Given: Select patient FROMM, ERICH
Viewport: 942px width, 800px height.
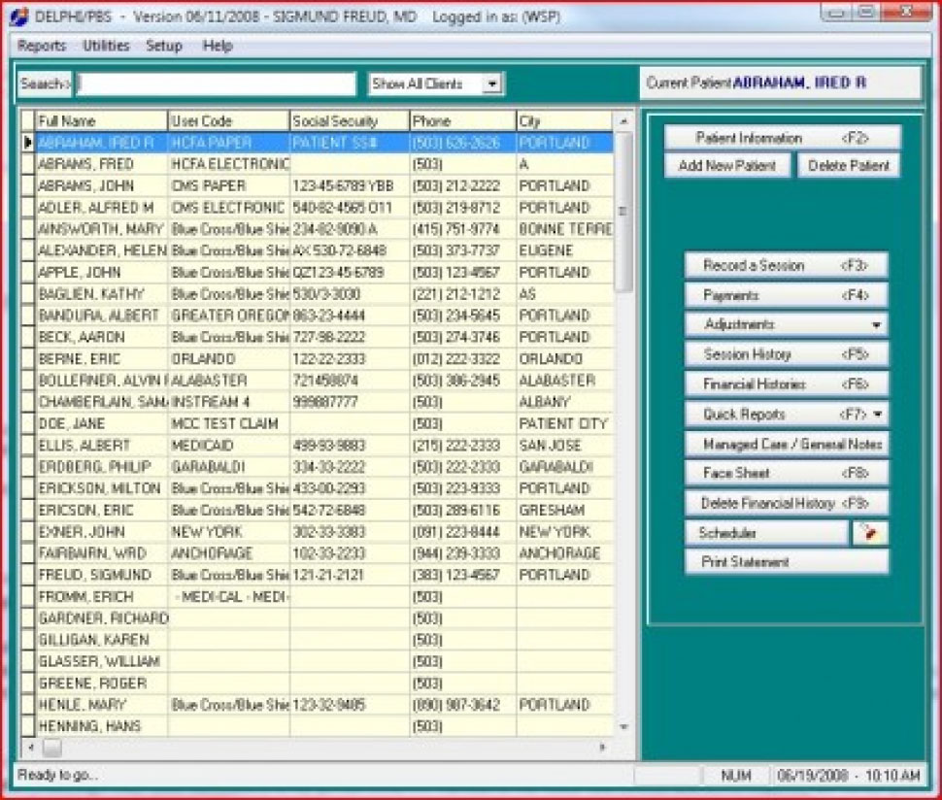Looking at the screenshot, I should coord(102,596).
